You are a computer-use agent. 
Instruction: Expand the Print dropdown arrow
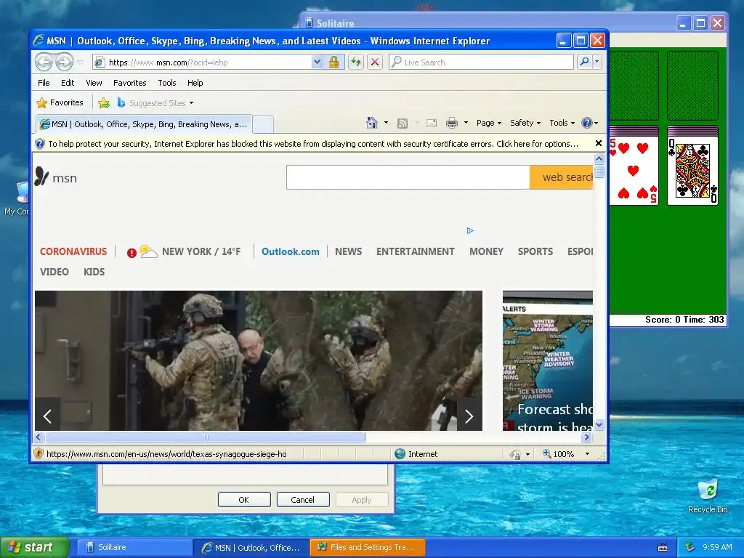pyautogui.click(x=466, y=123)
